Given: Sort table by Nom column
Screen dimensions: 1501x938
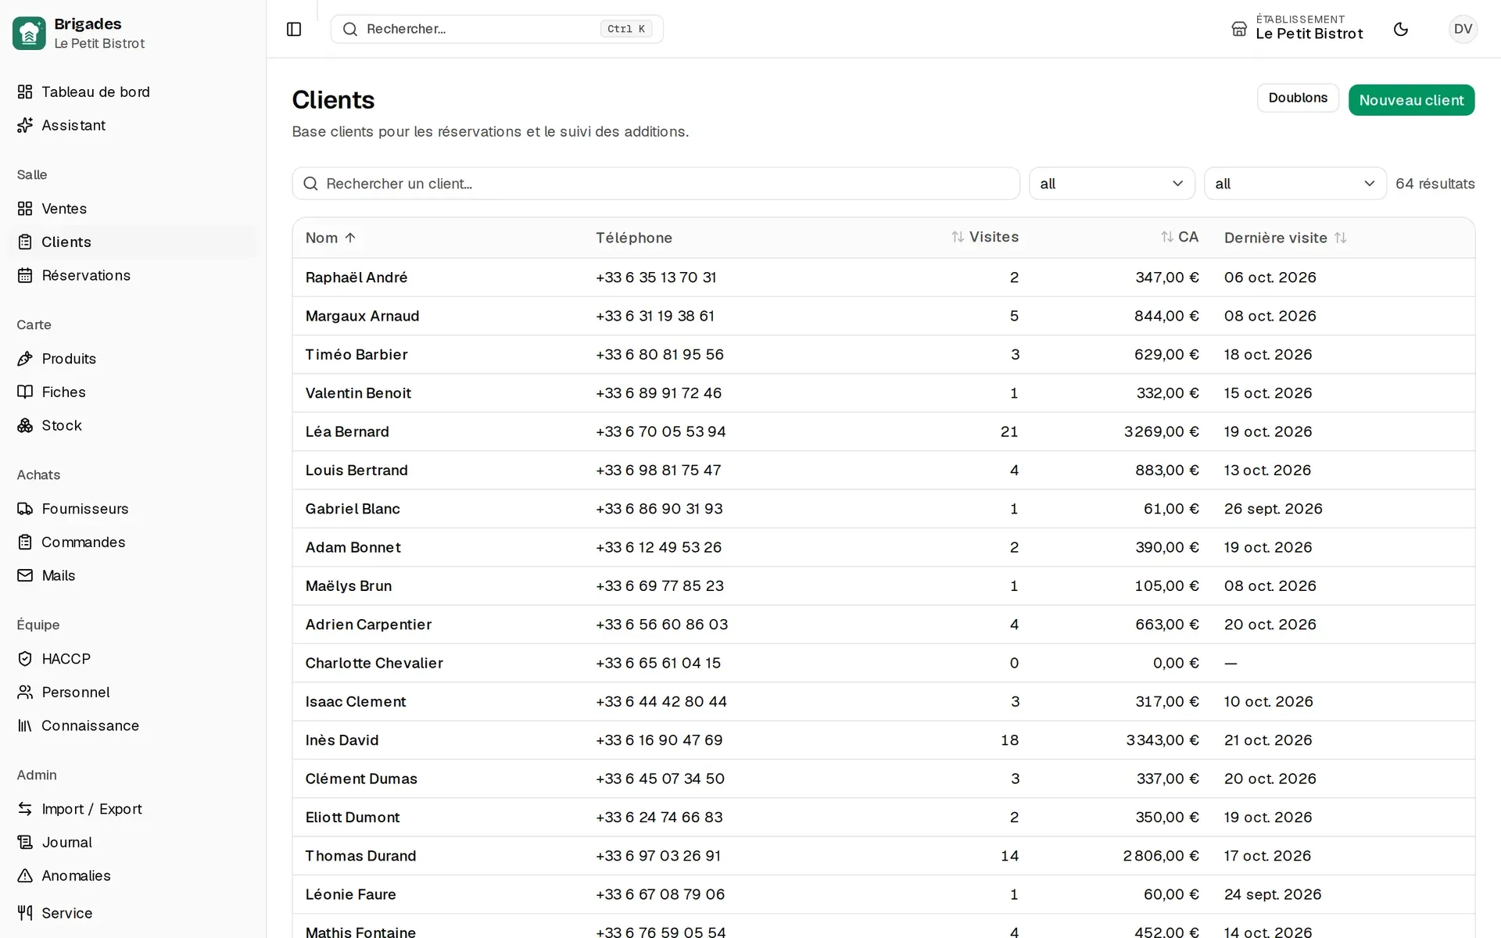Looking at the screenshot, I should click(331, 238).
